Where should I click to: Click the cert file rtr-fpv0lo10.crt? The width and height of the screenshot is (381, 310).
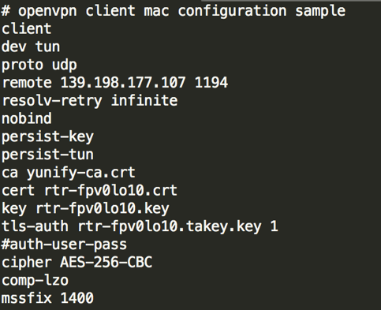click(110, 191)
